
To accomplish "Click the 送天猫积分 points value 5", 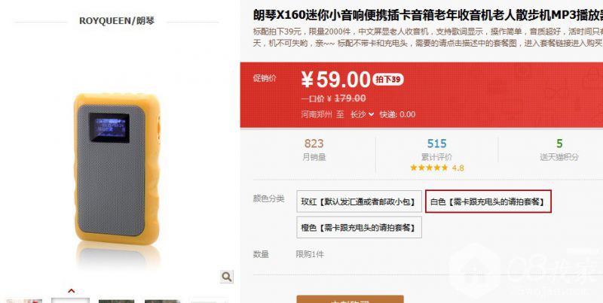I will [x=559, y=144].
